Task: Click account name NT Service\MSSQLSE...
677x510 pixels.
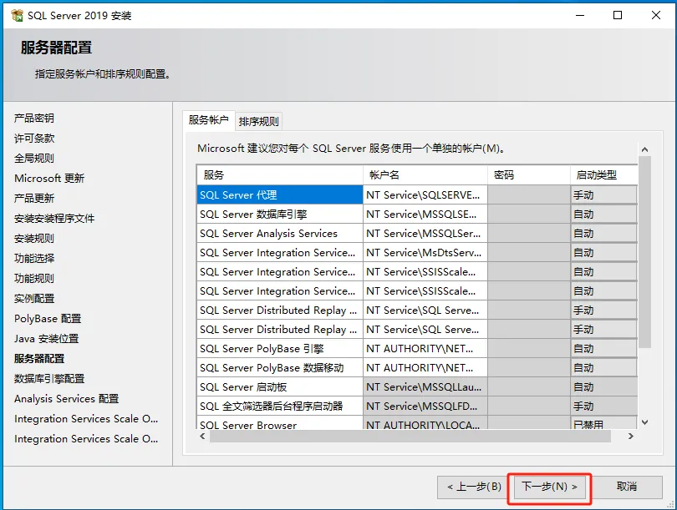Action: pyautogui.click(x=425, y=215)
